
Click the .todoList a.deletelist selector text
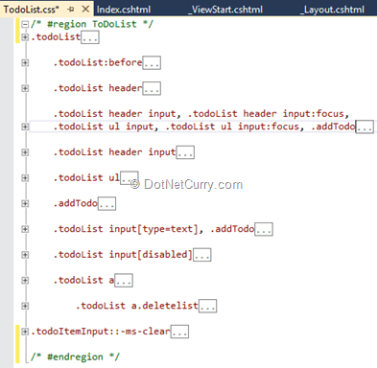[137, 306]
